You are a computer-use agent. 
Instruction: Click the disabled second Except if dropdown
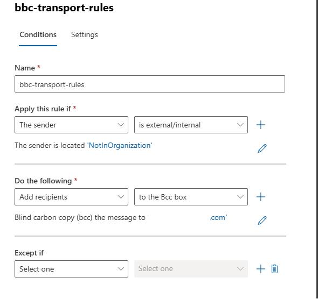tap(191, 269)
